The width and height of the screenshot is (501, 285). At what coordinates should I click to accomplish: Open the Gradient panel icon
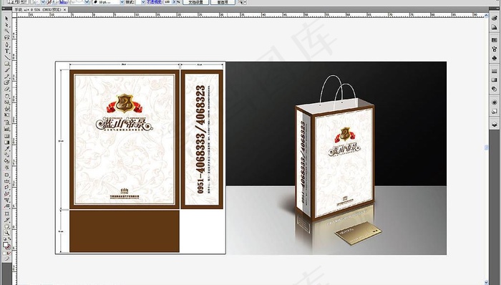click(495, 80)
